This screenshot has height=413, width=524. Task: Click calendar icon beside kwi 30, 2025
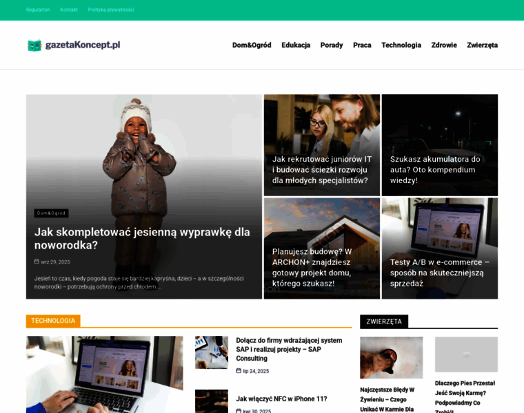click(239, 411)
